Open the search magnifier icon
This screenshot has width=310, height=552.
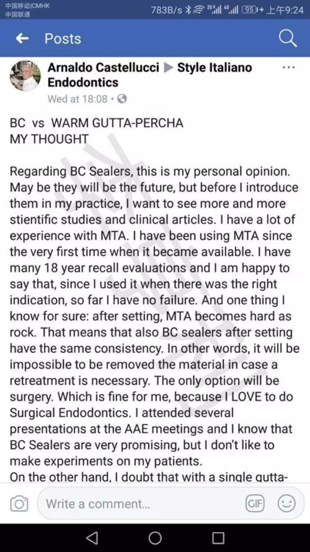pyautogui.click(x=288, y=39)
